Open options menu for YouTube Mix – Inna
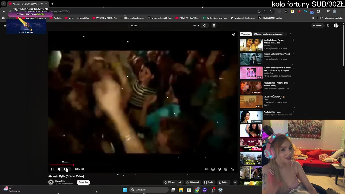This screenshot has width=345, height=194. [293, 112]
